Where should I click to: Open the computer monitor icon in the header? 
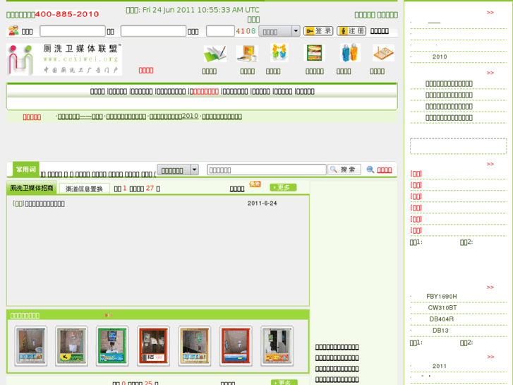(x=247, y=54)
